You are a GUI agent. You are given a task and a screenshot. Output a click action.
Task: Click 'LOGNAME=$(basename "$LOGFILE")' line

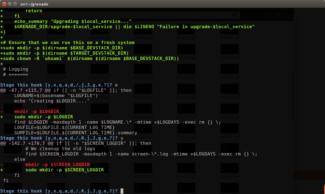pos(56,96)
